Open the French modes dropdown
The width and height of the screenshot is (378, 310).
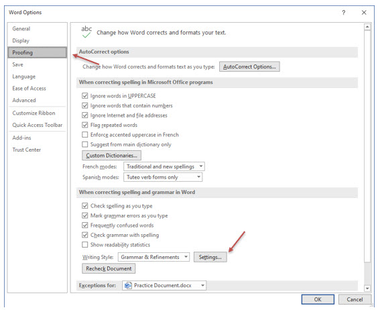[x=164, y=166]
